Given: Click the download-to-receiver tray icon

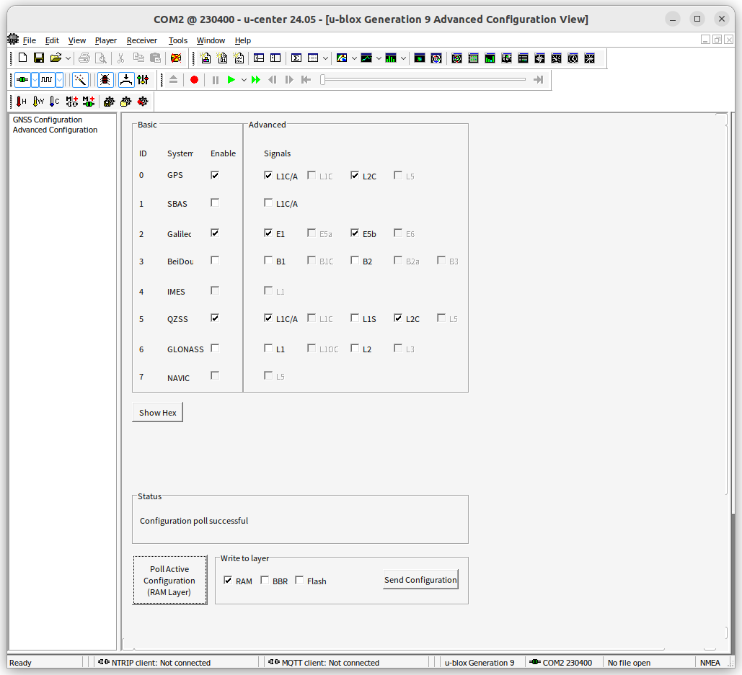Looking at the screenshot, I should 126,79.
